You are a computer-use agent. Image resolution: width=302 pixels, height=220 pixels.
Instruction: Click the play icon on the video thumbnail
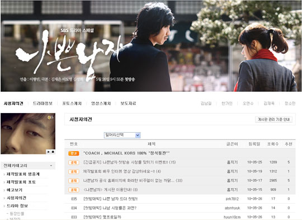click(48, 152)
